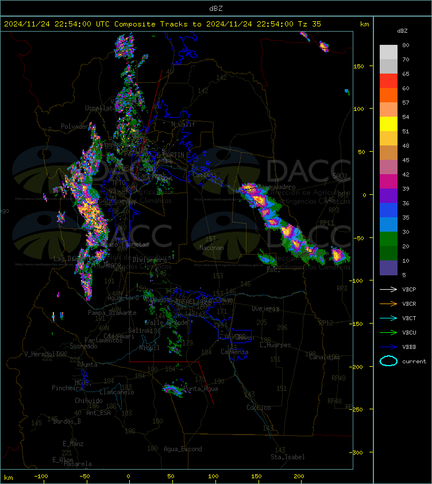The width and height of the screenshot is (432, 484).
Task: Select the 54 dBZ yellow swatch
Action: click(388, 124)
